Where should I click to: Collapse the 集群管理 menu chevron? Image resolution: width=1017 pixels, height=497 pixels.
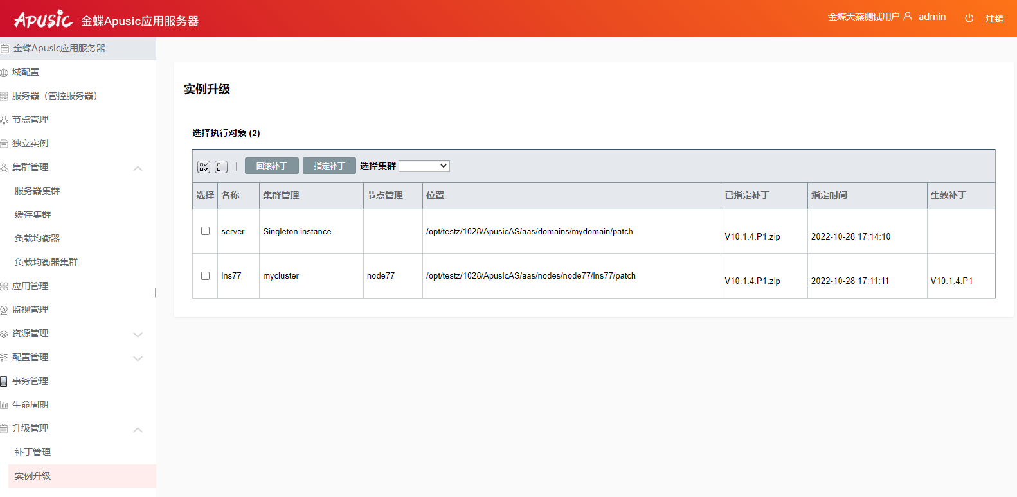pos(138,168)
